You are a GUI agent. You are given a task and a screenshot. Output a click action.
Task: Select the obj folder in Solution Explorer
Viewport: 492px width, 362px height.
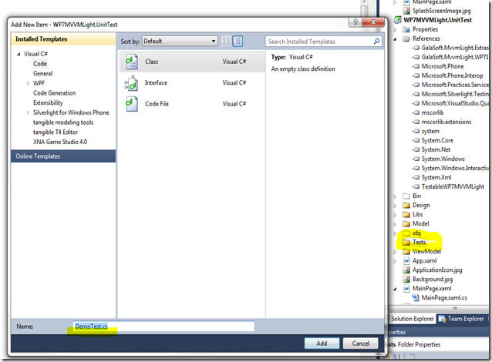coord(416,233)
